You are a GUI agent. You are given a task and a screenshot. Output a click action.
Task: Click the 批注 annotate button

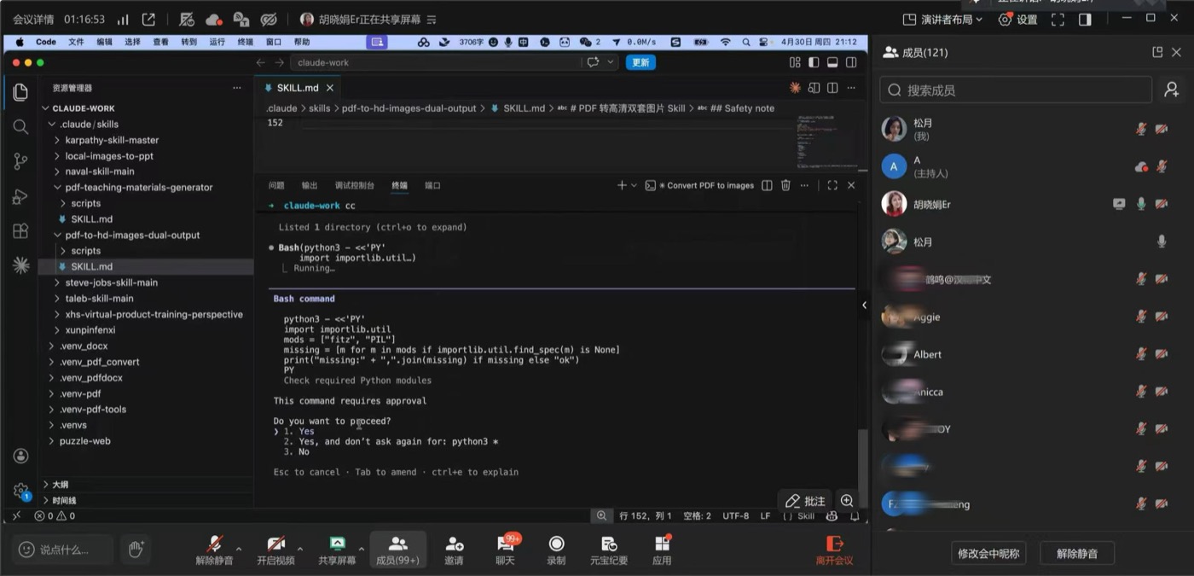(805, 501)
